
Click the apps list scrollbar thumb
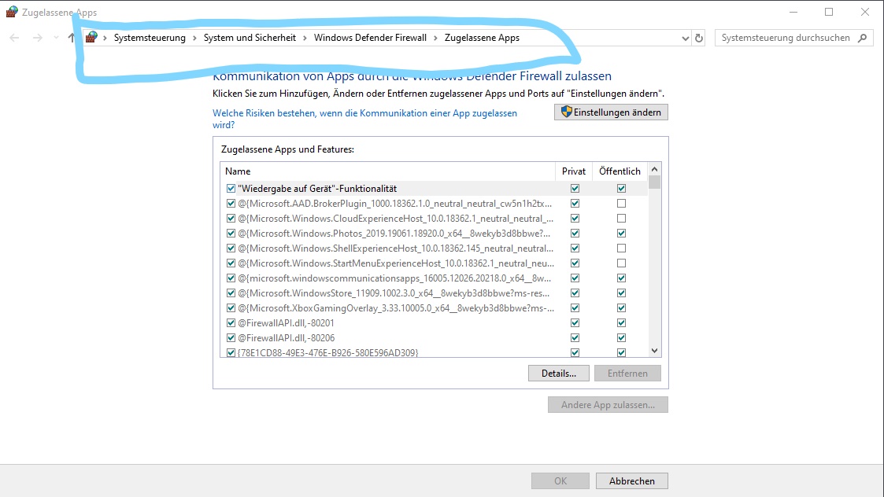pyautogui.click(x=654, y=182)
